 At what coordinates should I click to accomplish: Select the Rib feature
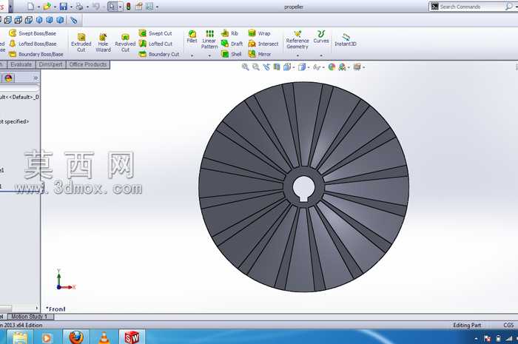coord(229,33)
